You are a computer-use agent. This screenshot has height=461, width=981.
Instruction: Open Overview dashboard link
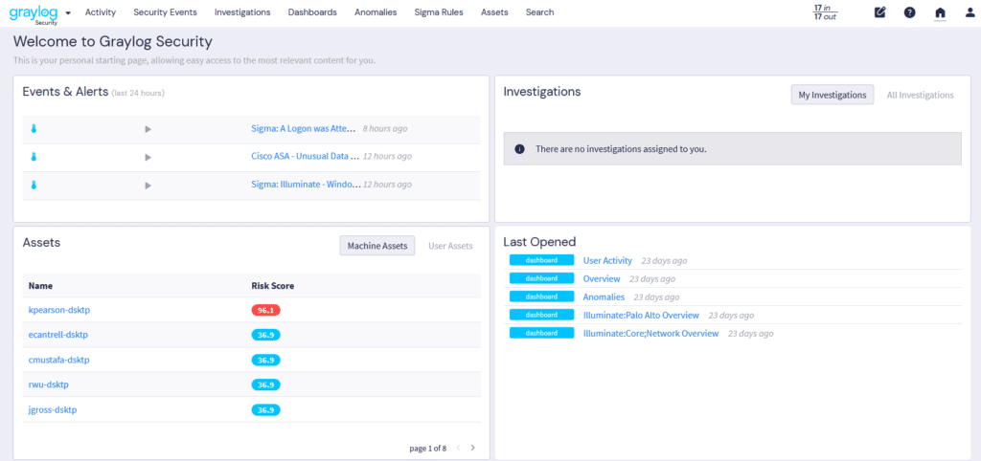[602, 278]
